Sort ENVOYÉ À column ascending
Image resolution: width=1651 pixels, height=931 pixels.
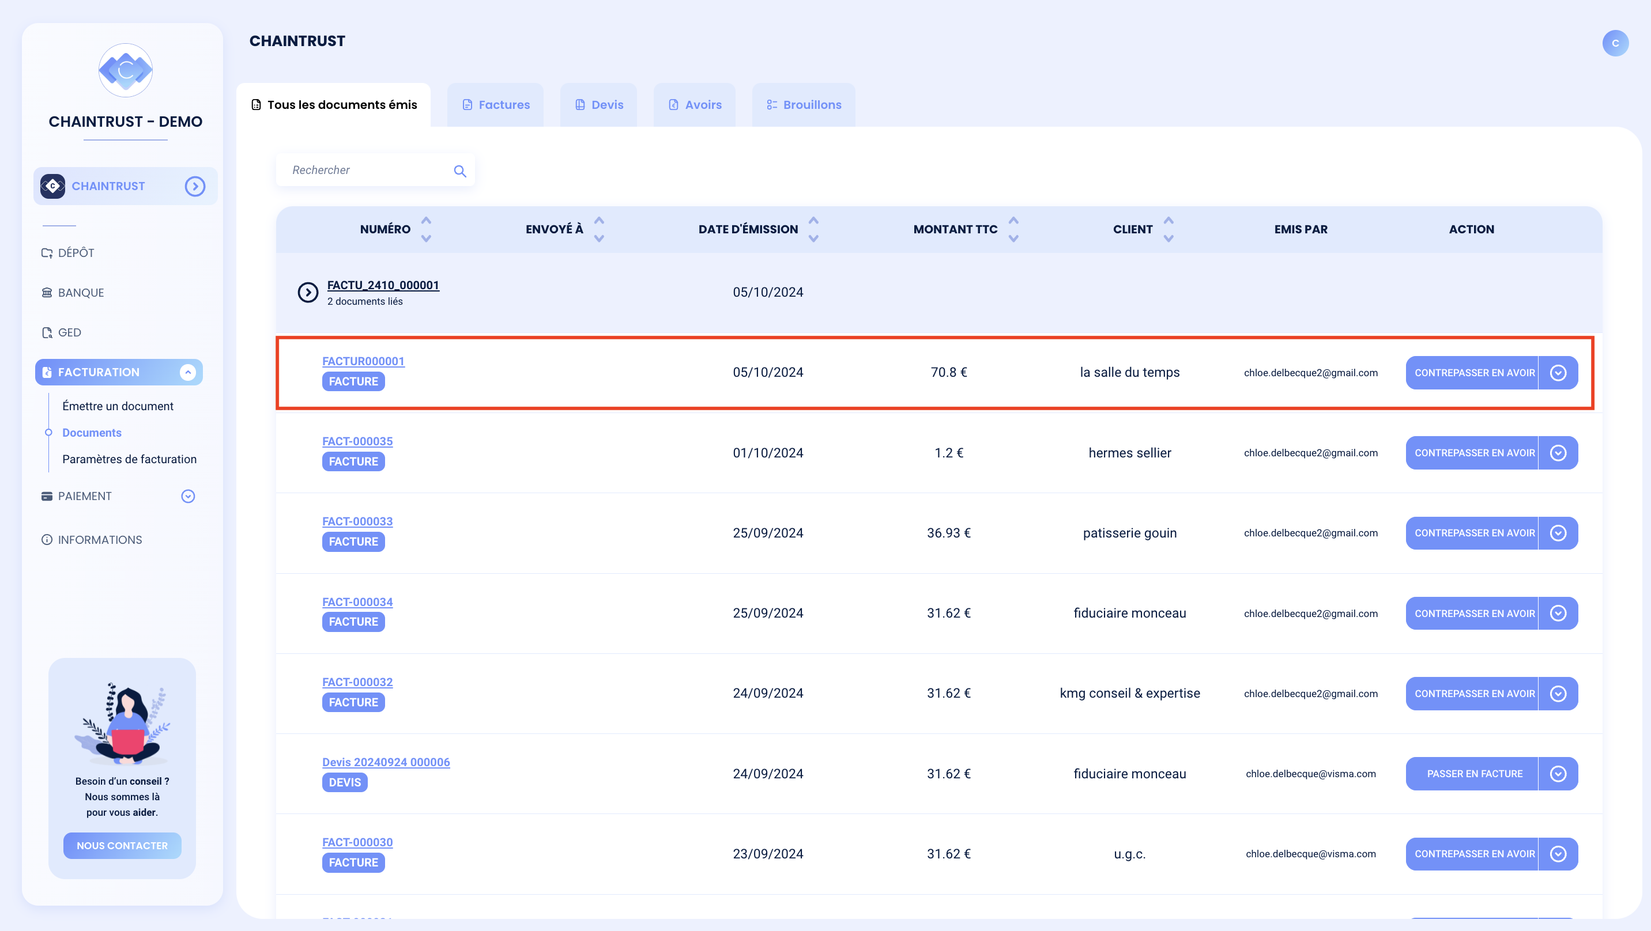tap(600, 221)
